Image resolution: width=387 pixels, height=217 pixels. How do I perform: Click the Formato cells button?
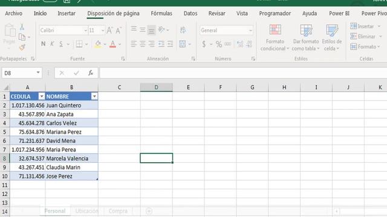pos(365,46)
